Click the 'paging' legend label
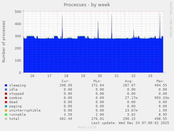174x131 pixels. point(15,106)
